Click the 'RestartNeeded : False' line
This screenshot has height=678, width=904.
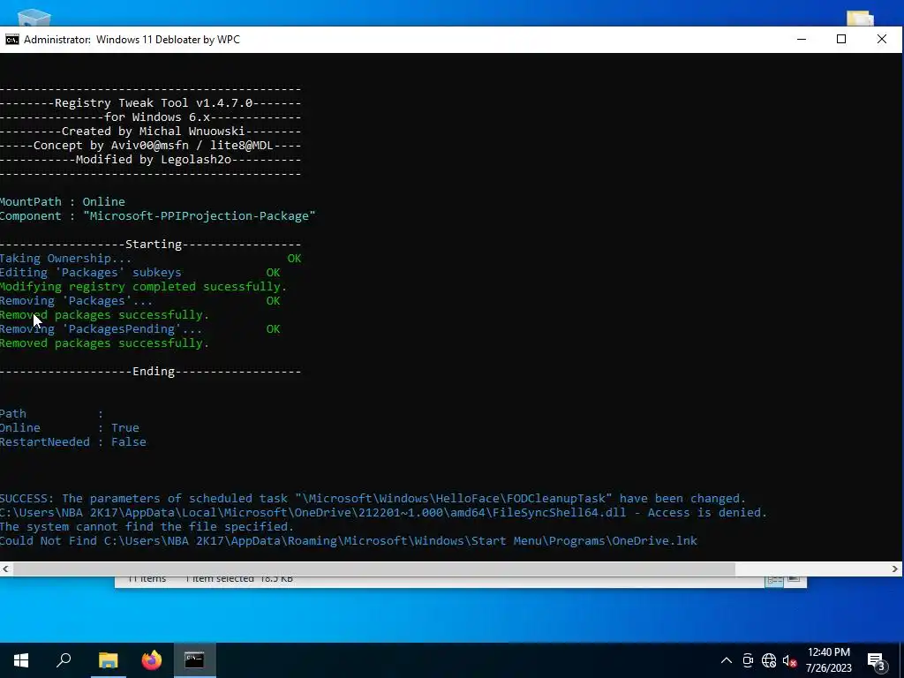click(x=72, y=442)
